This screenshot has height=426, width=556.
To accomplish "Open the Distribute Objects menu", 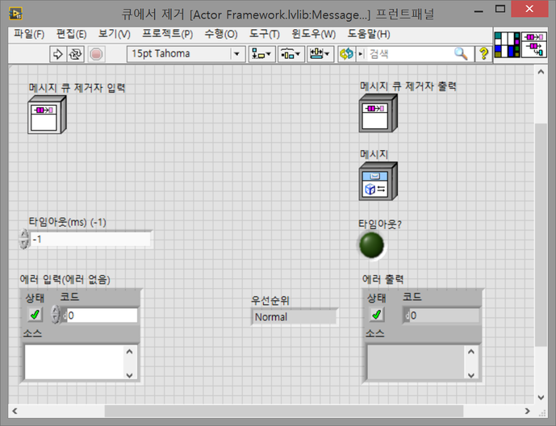I will (291, 54).
